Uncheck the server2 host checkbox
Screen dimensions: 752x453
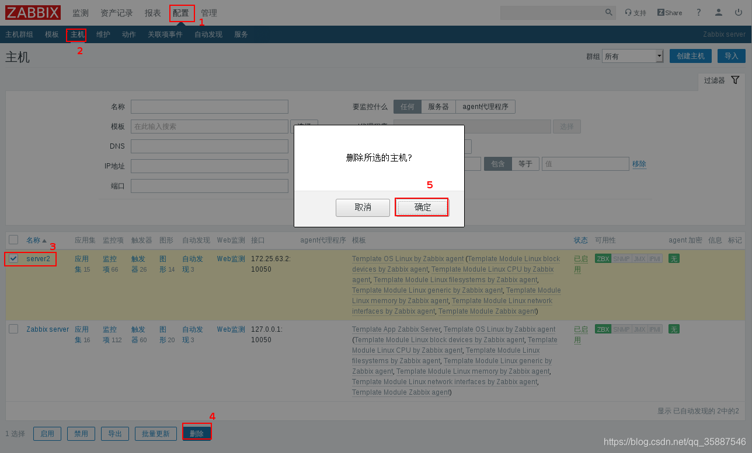(13, 258)
